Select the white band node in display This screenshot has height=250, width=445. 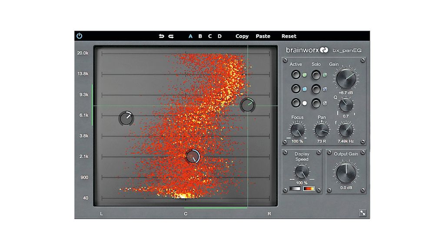pyautogui.click(x=126, y=118)
